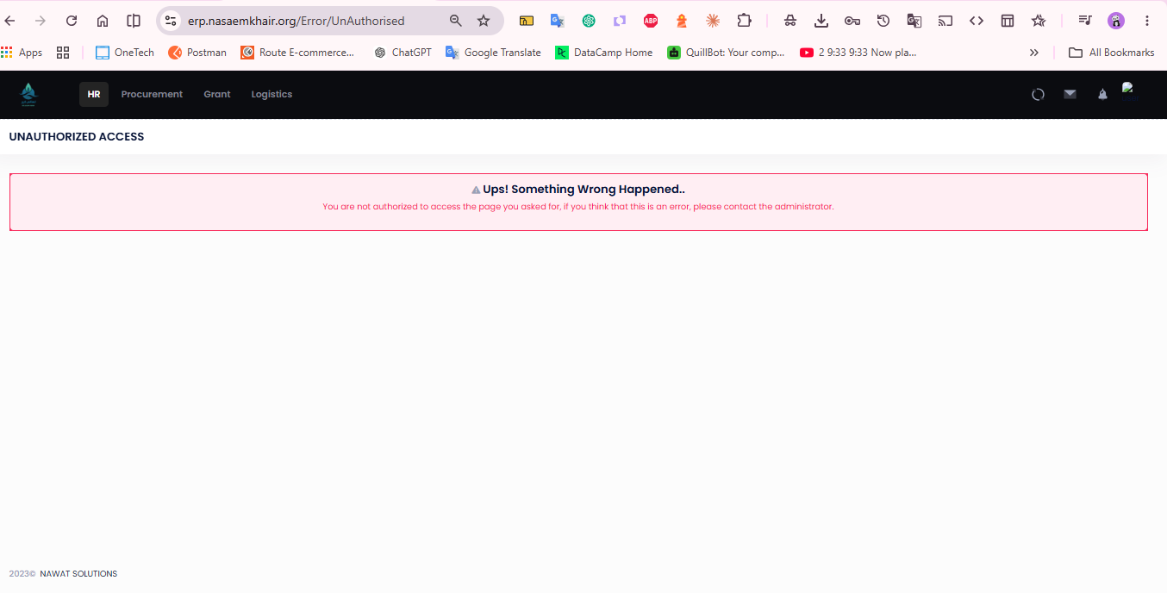Click the translate page toolbar icon
The width and height of the screenshot is (1167, 593).
click(x=914, y=21)
